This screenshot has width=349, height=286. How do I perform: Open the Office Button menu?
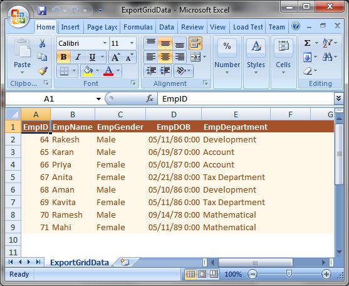pos(18,17)
